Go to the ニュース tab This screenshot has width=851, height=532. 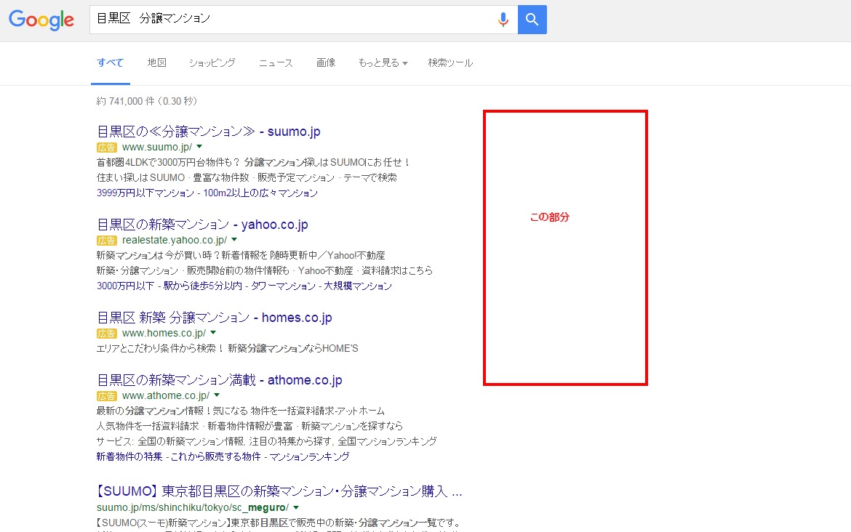pyautogui.click(x=276, y=63)
